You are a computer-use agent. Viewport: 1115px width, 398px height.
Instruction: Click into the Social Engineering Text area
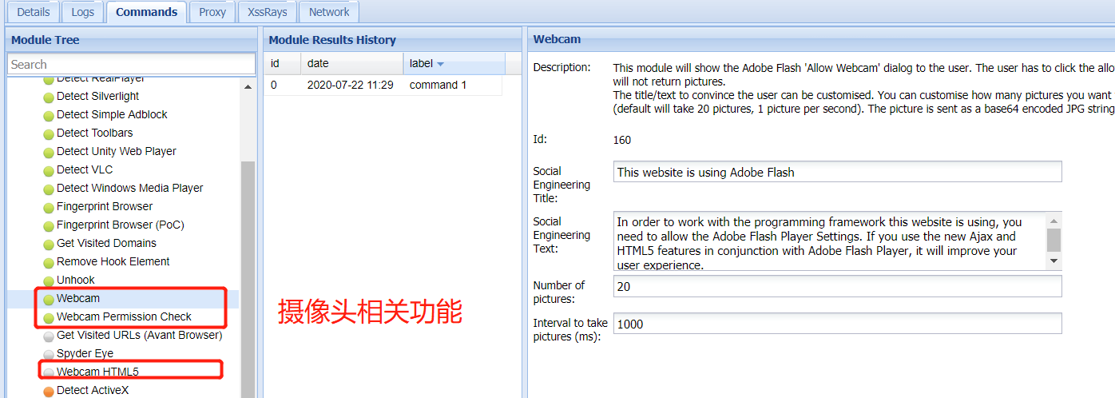tap(830, 241)
